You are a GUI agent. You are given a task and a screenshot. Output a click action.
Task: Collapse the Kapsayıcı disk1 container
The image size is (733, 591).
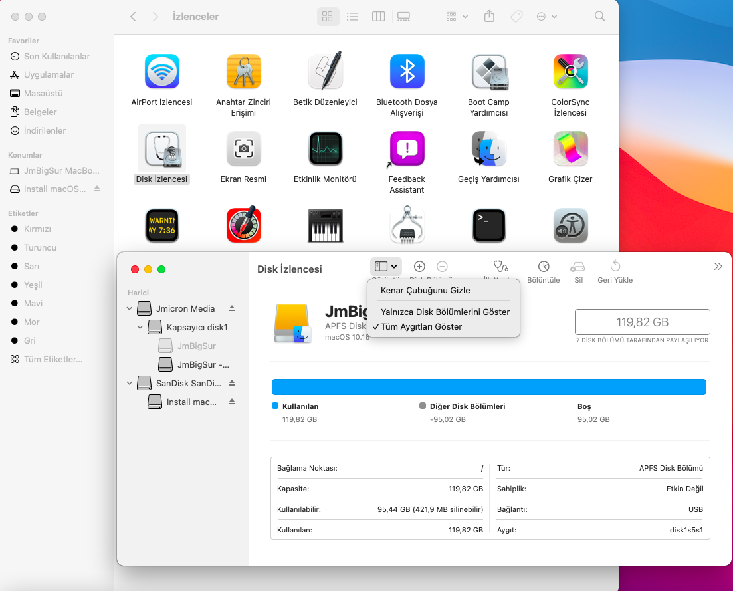[140, 327]
